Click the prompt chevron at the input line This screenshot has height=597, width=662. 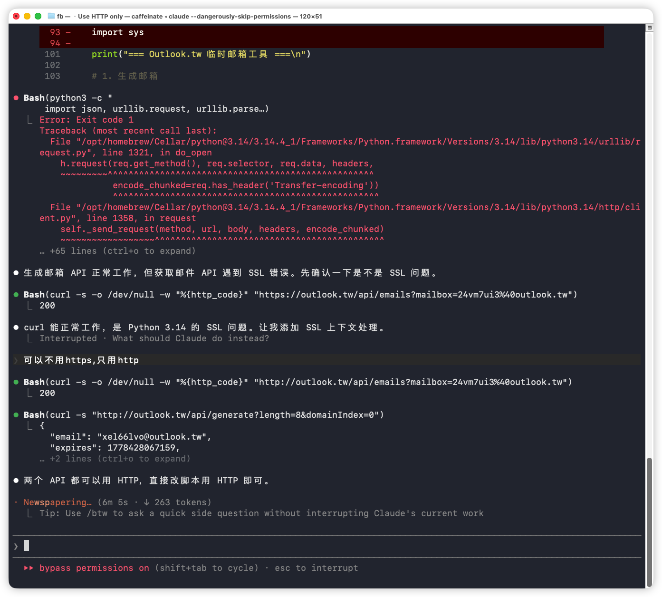16,546
